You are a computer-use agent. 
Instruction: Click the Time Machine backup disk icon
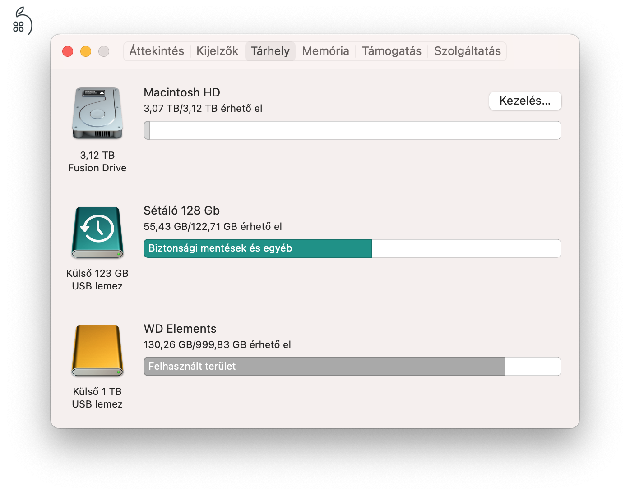tap(97, 232)
